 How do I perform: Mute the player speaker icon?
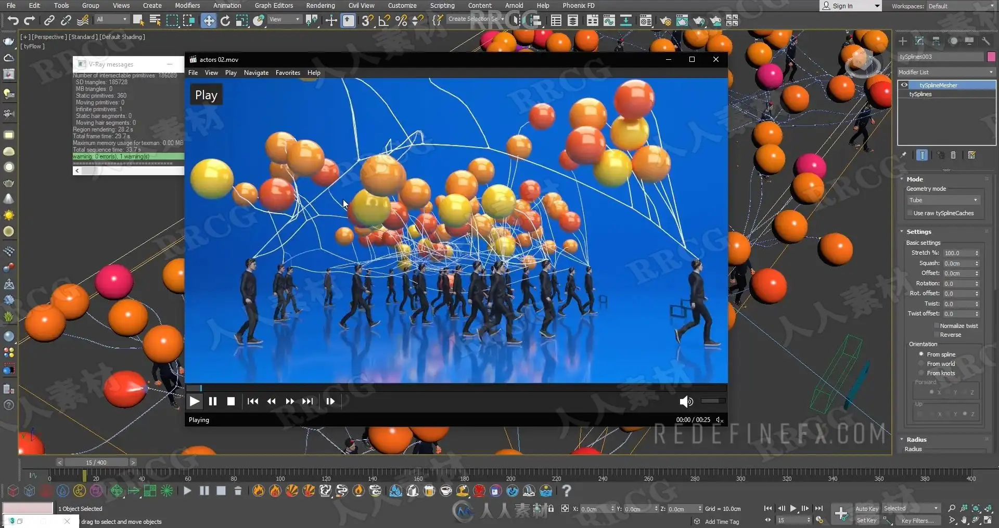coord(686,401)
